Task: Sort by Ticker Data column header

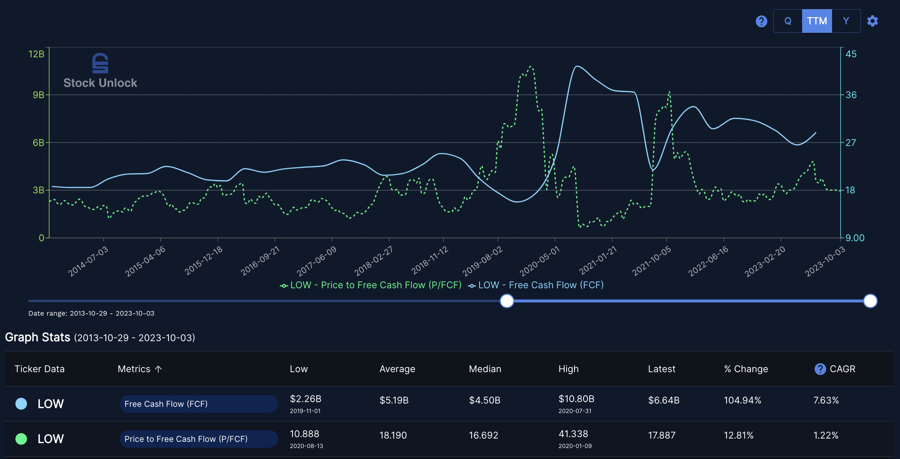Action: point(39,369)
